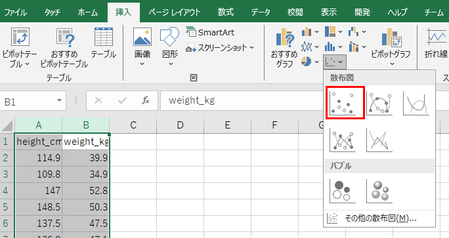Expand the column chart dropdown arrow
449x238 pixels.
316,31
